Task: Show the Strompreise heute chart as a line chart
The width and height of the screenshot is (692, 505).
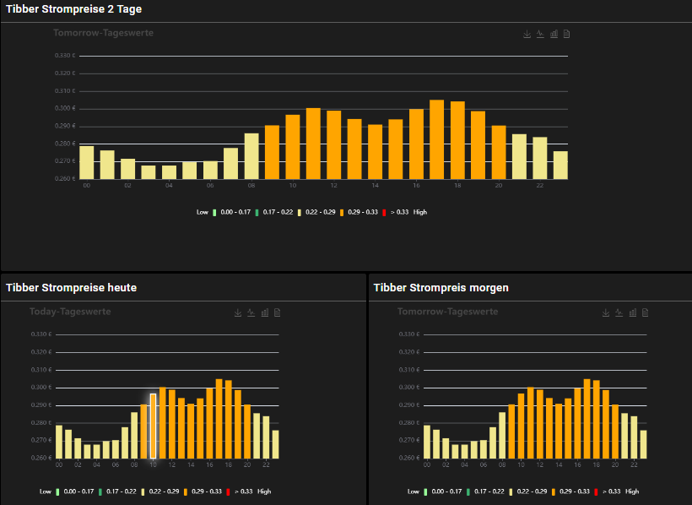Action: (251, 312)
